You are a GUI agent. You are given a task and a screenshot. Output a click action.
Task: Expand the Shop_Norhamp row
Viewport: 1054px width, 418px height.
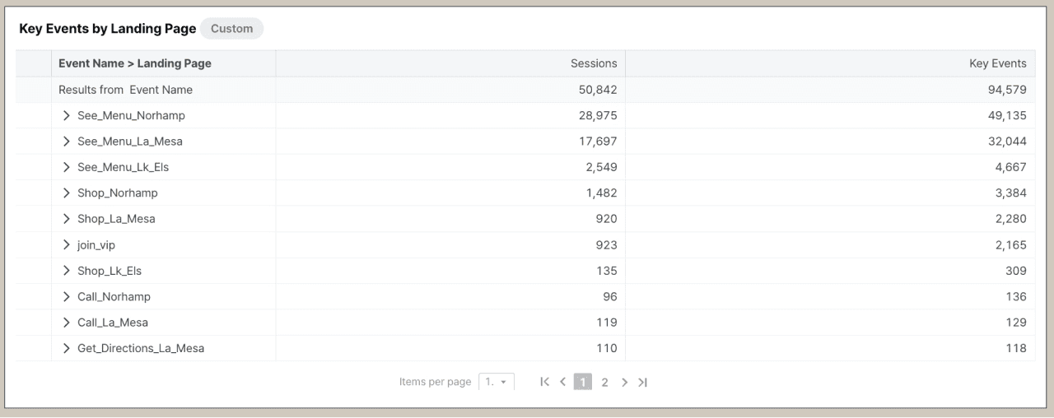(67, 193)
